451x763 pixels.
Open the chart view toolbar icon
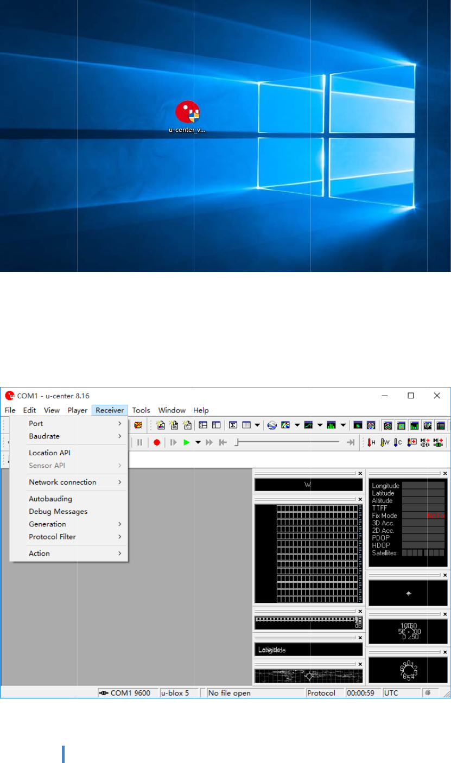pyautogui.click(x=308, y=425)
